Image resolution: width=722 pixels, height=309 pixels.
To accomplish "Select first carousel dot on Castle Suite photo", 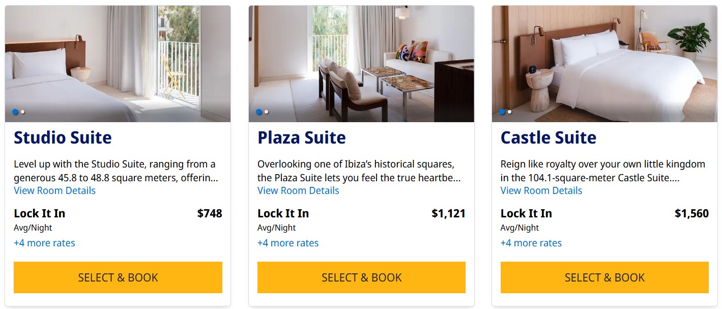I will pos(502,112).
